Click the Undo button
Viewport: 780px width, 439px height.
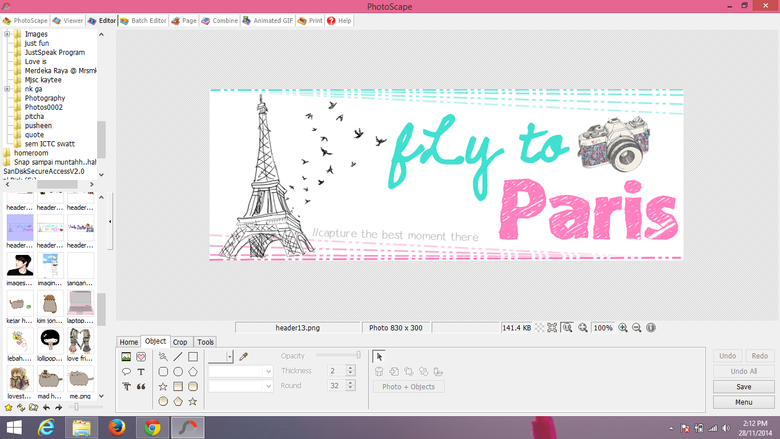pos(727,356)
